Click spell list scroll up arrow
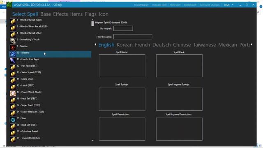The height and width of the screenshot is (148, 263). pos(92,20)
